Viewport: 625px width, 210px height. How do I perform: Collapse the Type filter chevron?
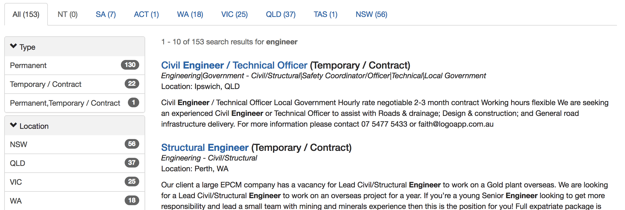[13, 46]
